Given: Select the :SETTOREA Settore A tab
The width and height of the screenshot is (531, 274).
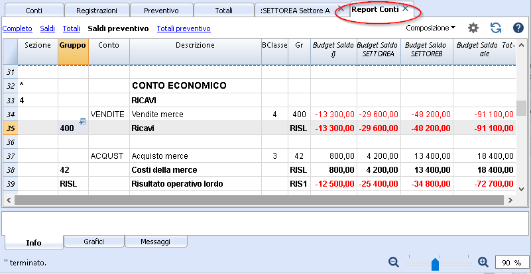Looking at the screenshot, I should coord(295,11).
